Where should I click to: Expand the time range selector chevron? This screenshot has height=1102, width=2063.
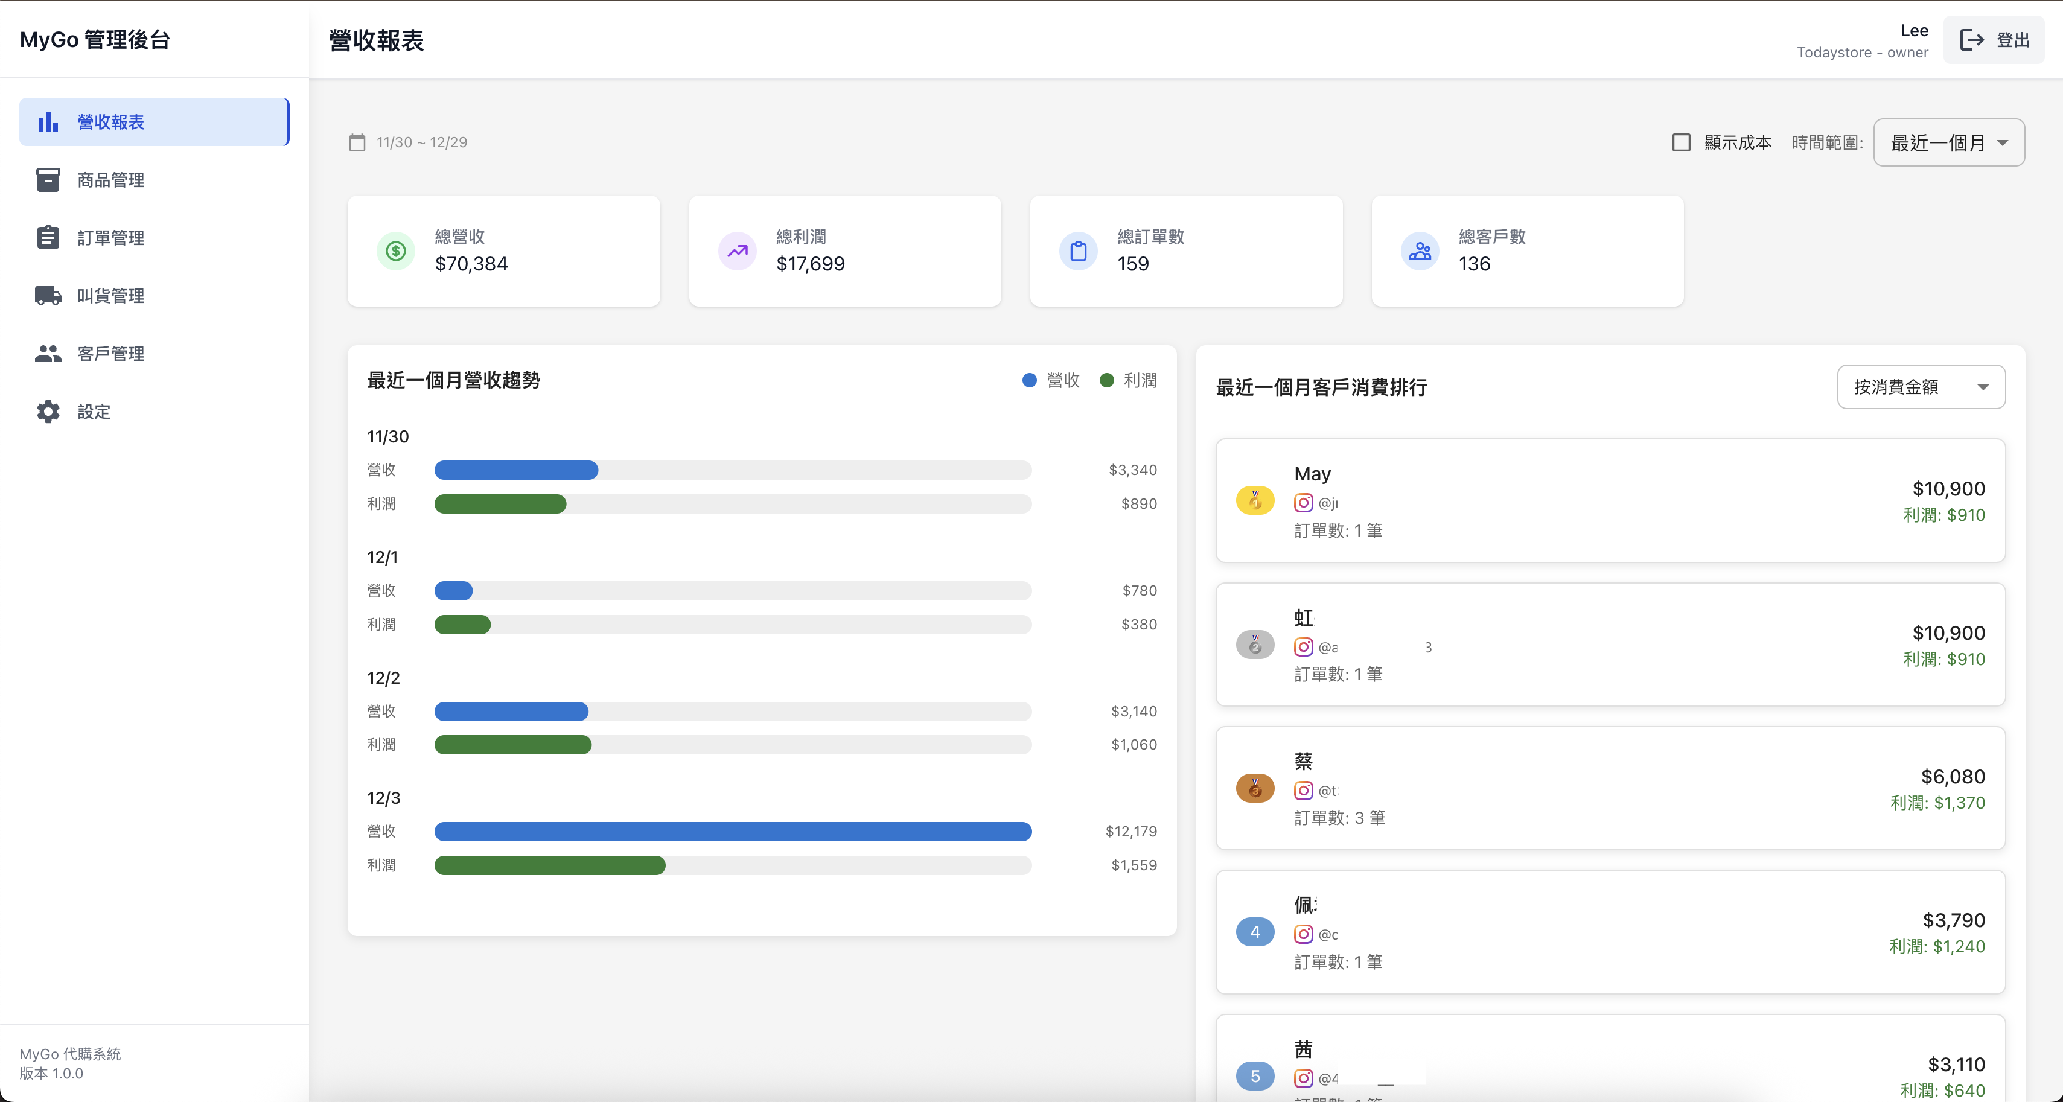[x=2004, y=142]
